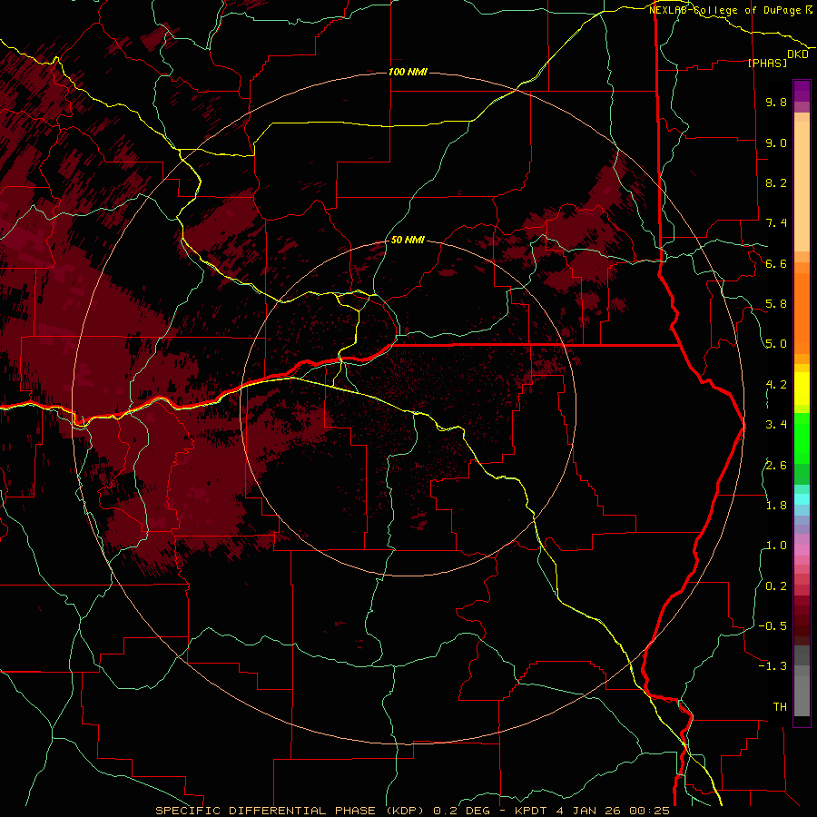The image size is (817, 817).
Task: Click the 7.4 color scale label
Action: 776,223
